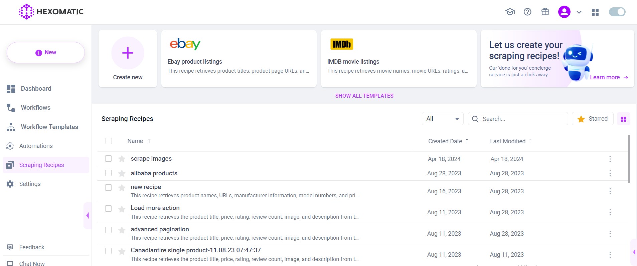
Task: Open the apps grid icon in header
Action: (x=595, y=12)
